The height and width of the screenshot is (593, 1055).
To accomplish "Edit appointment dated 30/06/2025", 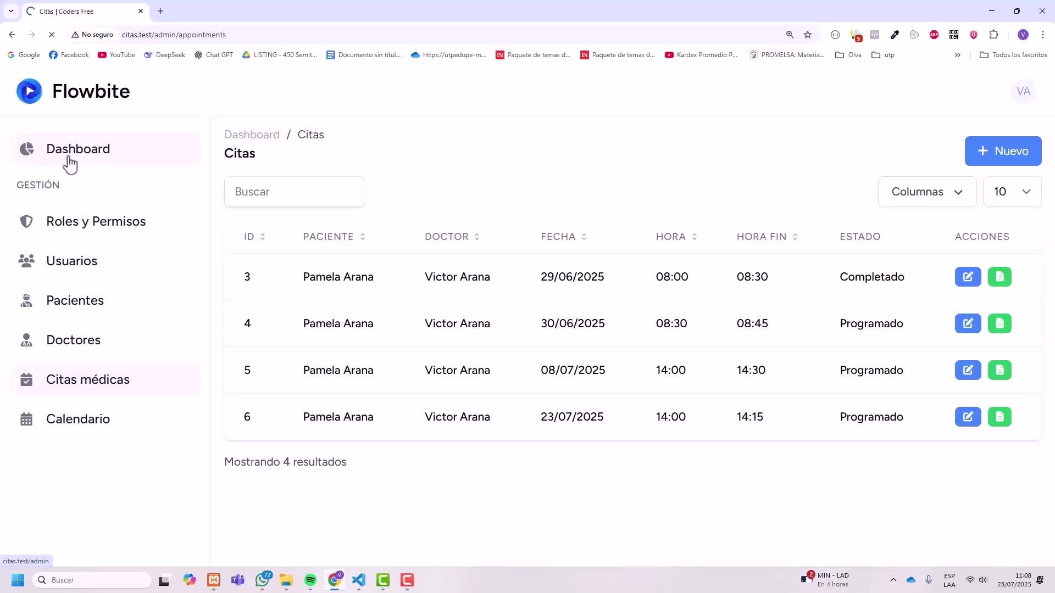I will (x=968, y=323).
